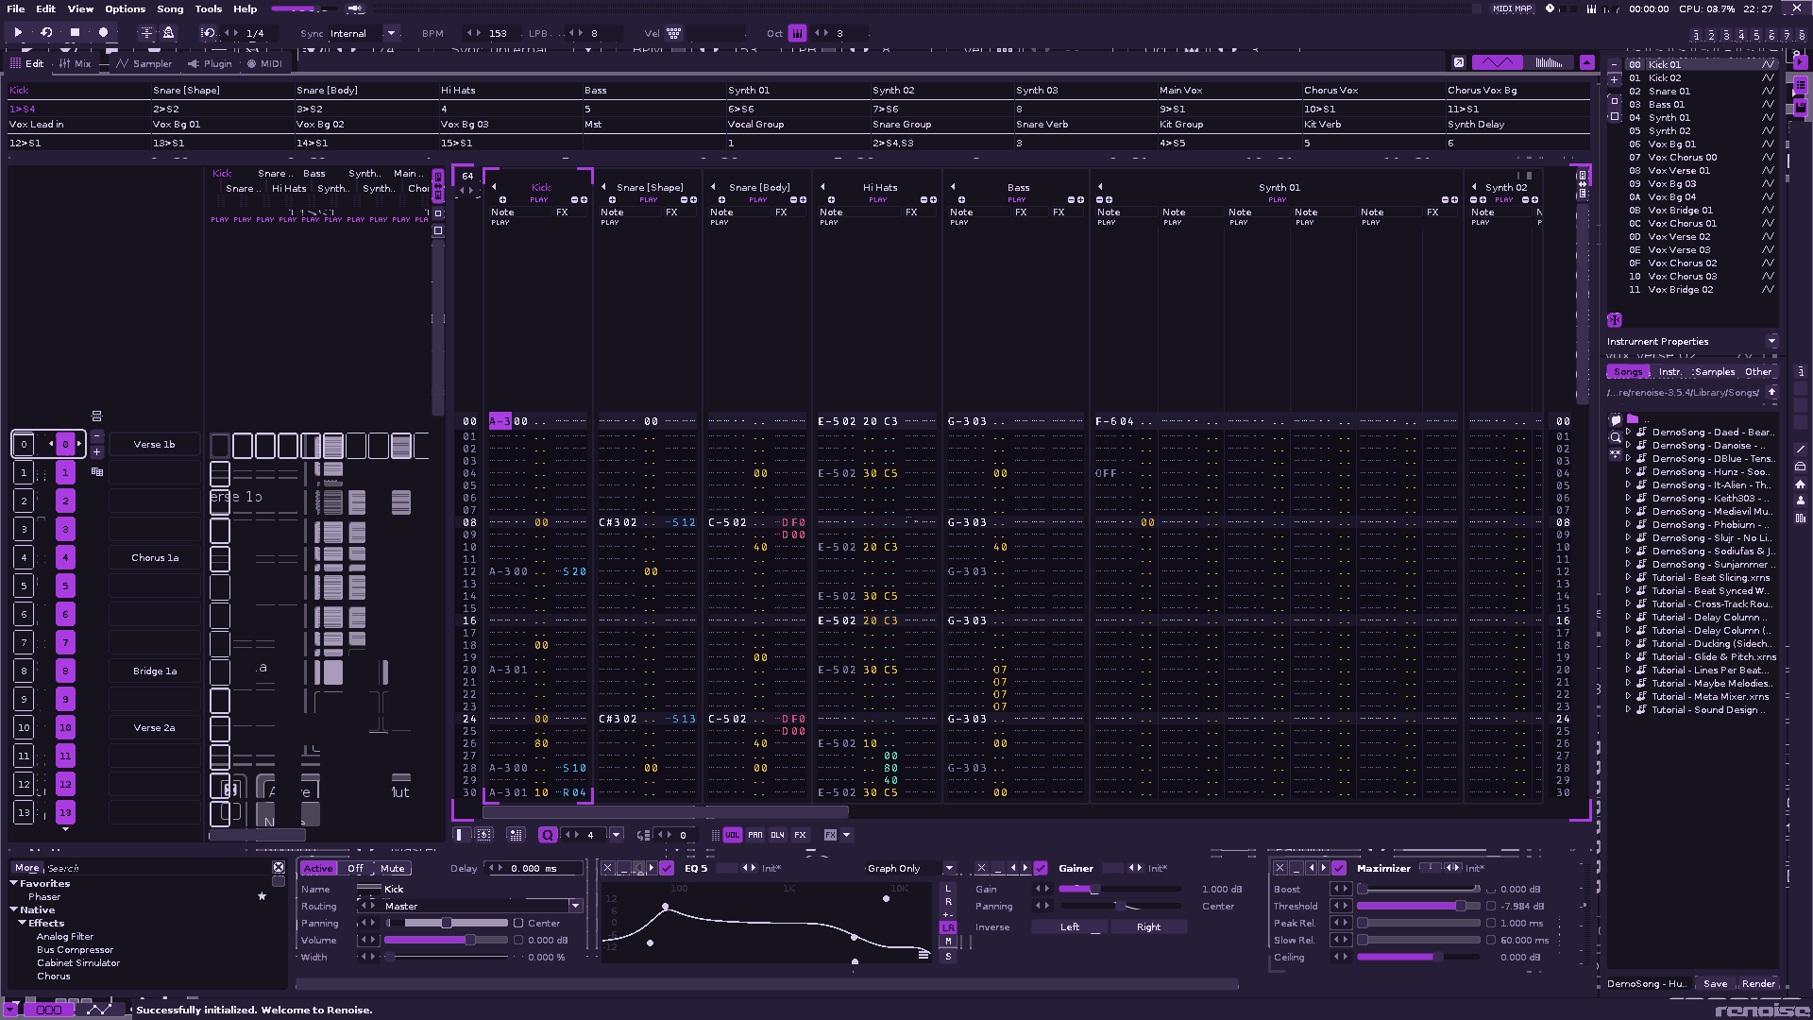
Task: Collapse the Favorites tree section
Action: coord(14,884)
